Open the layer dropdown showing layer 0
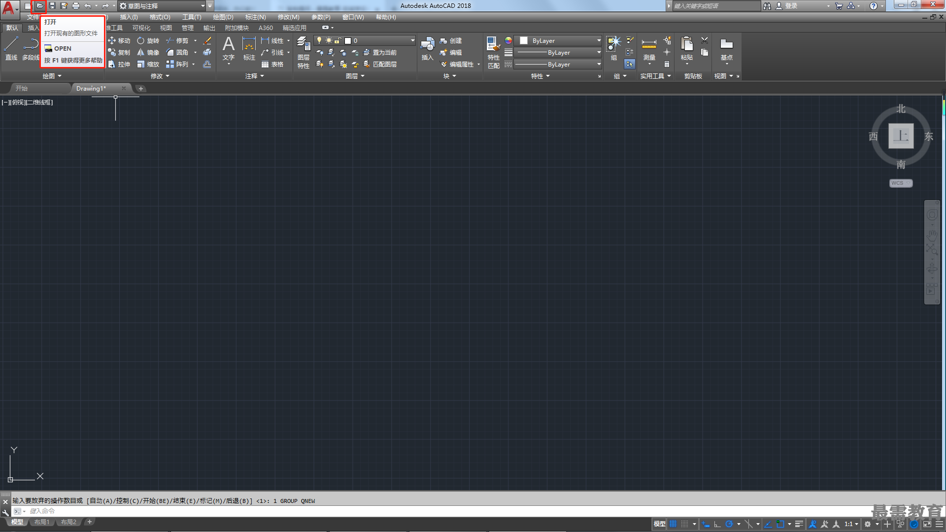Image resolution: width=946 pixels, height=532 pixels. coord(365,41)
